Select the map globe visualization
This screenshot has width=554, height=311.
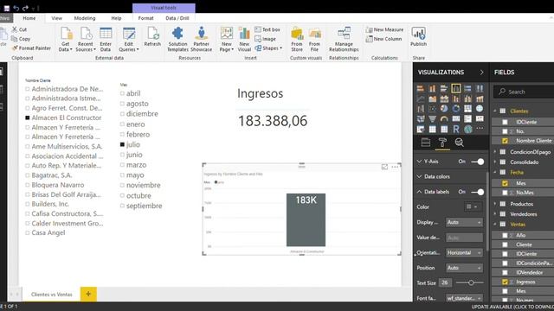click(480, 109)
